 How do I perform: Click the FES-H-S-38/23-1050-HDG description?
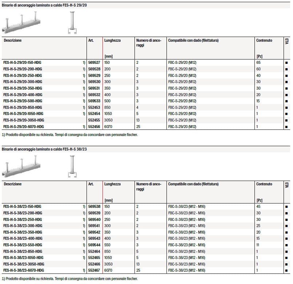(x=24, y=258)
